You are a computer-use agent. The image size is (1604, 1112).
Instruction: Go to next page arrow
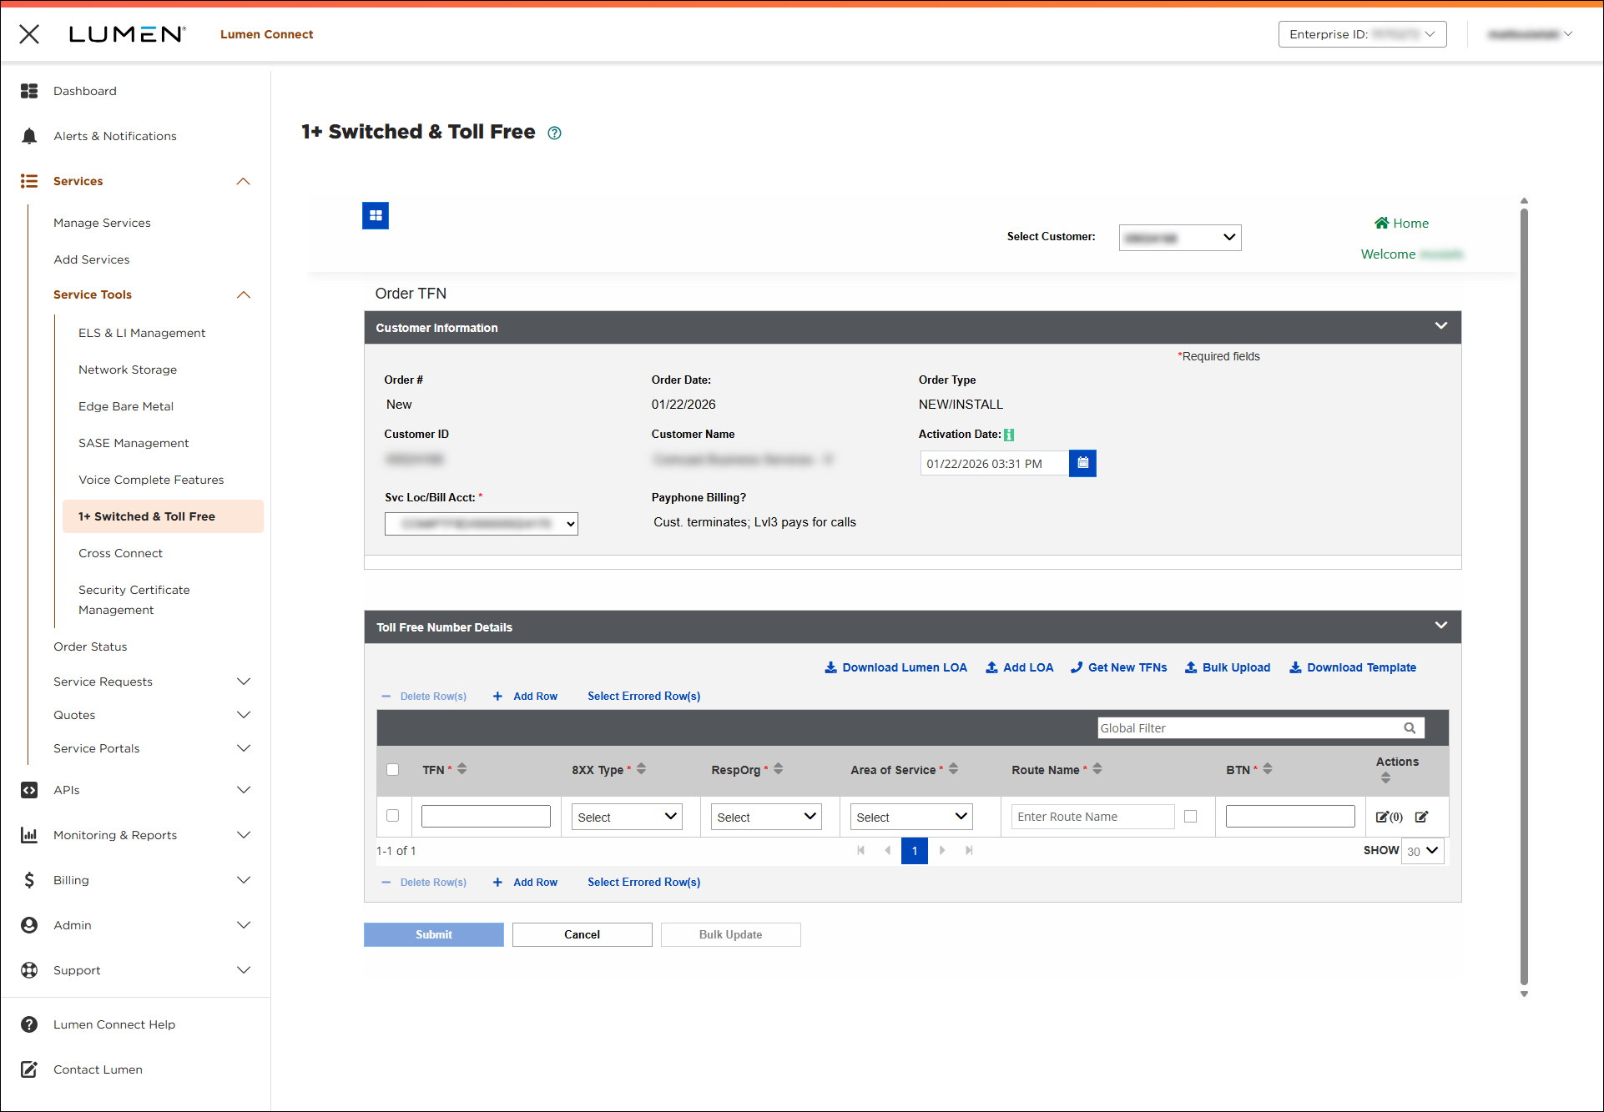[x=943, y=850]
